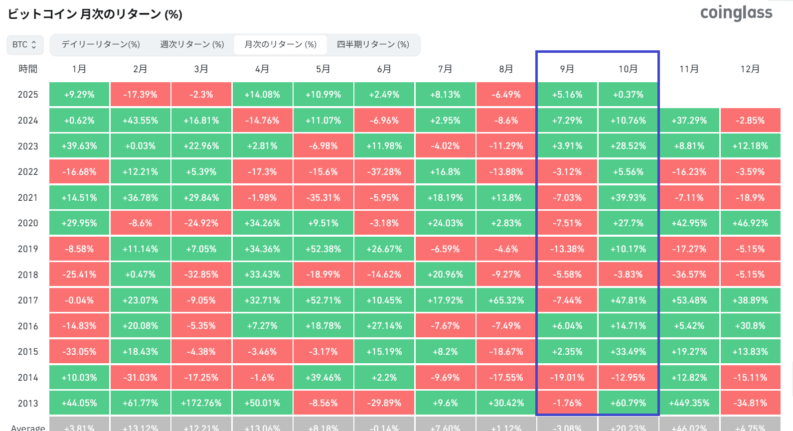793x431 pixels.
Task: Open the BTC coin selector dropdown
Action: point(24,44)
